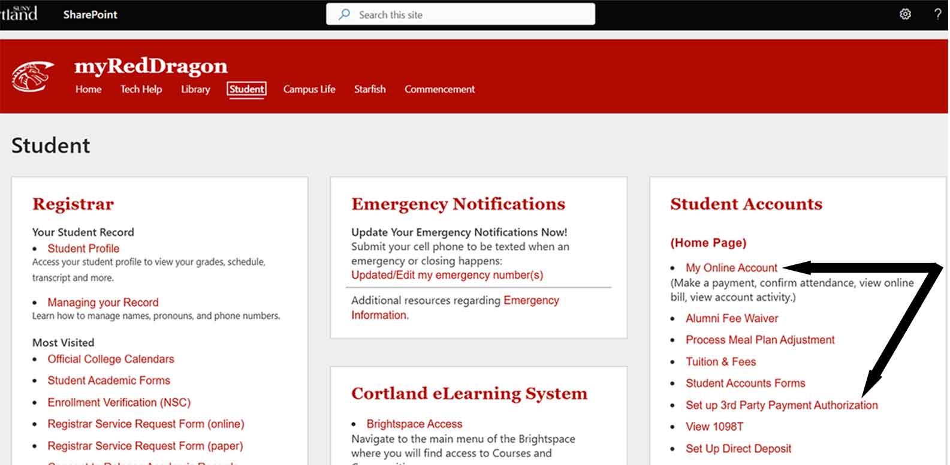Open Set up 3rd Party Payment Authorization
The image size is (950, 465).
point(782,405)
